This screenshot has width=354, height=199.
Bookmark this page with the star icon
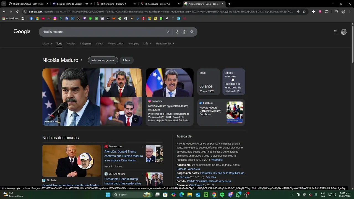tap(304, 12)
